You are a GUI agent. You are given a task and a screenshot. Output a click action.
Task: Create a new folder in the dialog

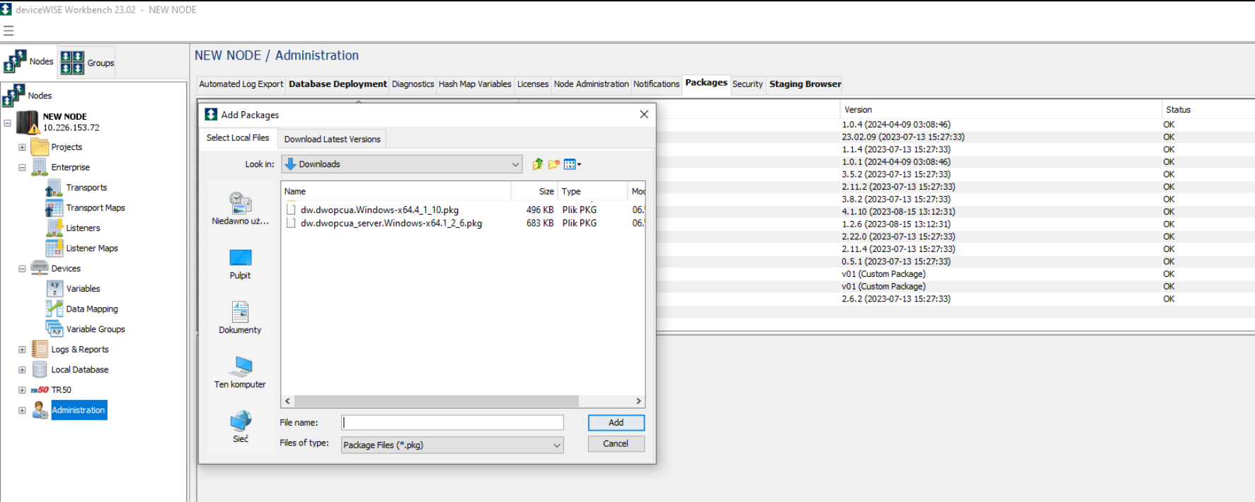click(x=554, y=164)
